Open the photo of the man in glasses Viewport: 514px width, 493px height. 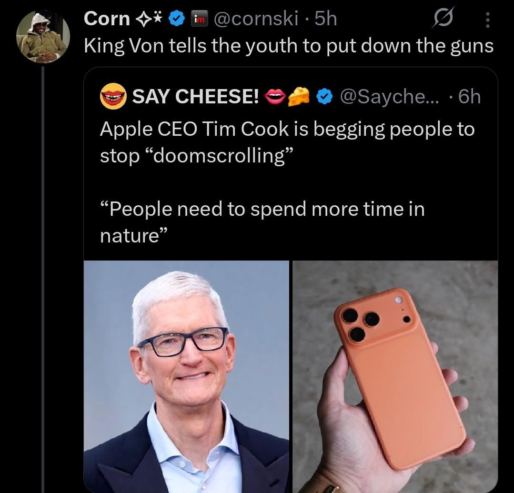click(186, 376)
